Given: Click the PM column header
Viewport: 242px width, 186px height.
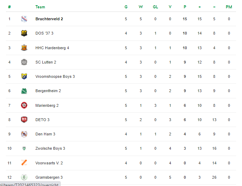Looking at the screenshot, I should click(x=229, y=7).
